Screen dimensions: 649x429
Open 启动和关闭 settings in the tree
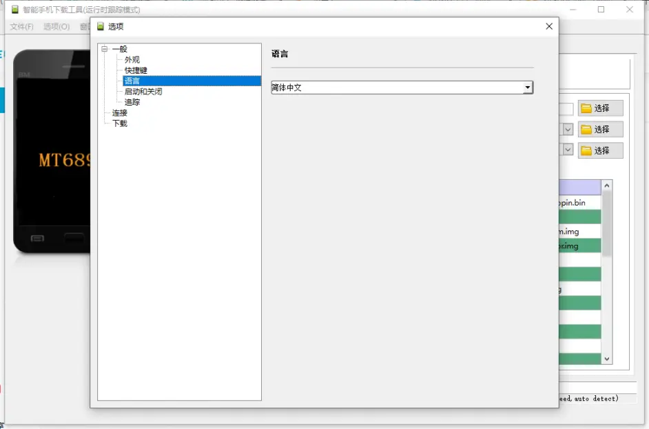pyautogui.click(x=143, y=92)
